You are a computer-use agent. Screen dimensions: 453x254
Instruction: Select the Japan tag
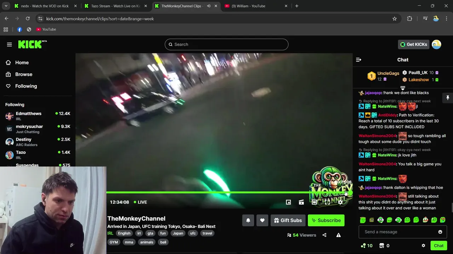pyautogui.click(x=178, y=233)
